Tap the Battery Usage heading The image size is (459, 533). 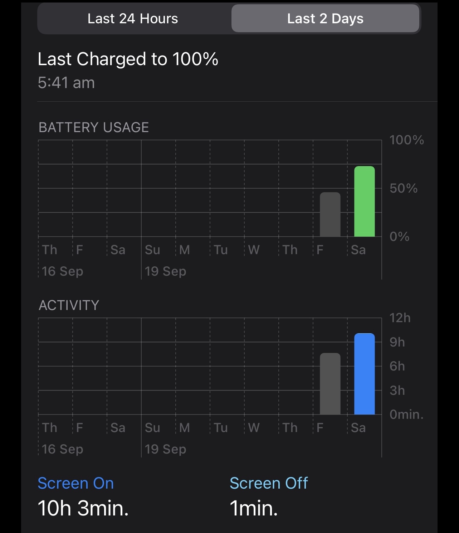[94, 127]
